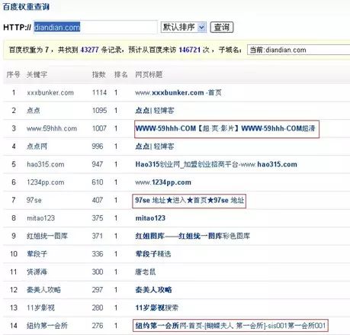Image resolution: width=350 pixels, height=335 pixels.
Task: Click the index value 375
Action: tap(98, 218)
